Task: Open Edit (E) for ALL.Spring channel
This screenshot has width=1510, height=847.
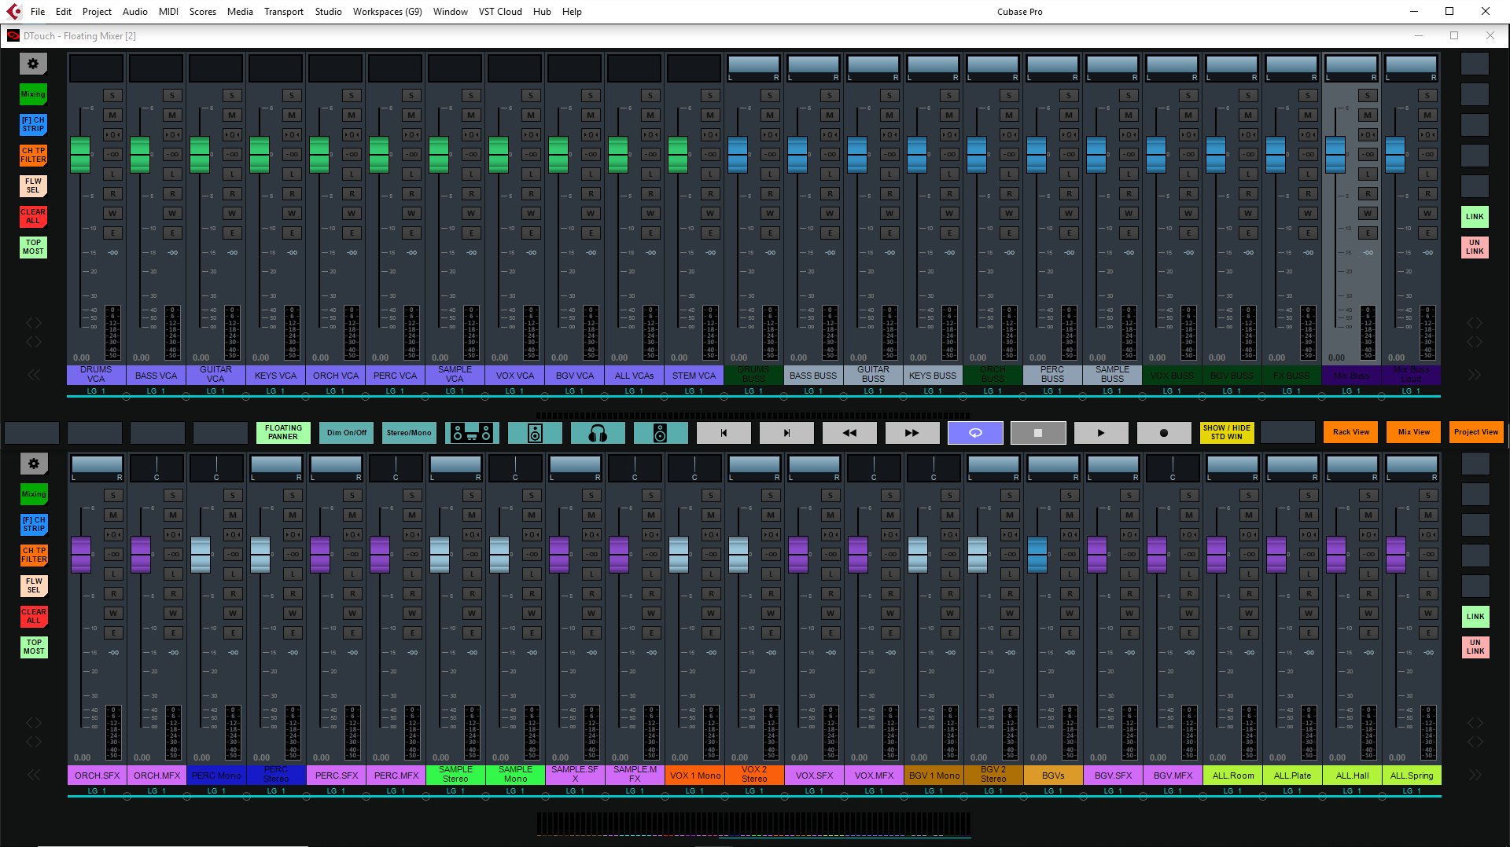Action: (x=1428, y=632)
